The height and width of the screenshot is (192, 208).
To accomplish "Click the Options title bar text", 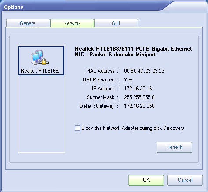I will pos(14,7).
